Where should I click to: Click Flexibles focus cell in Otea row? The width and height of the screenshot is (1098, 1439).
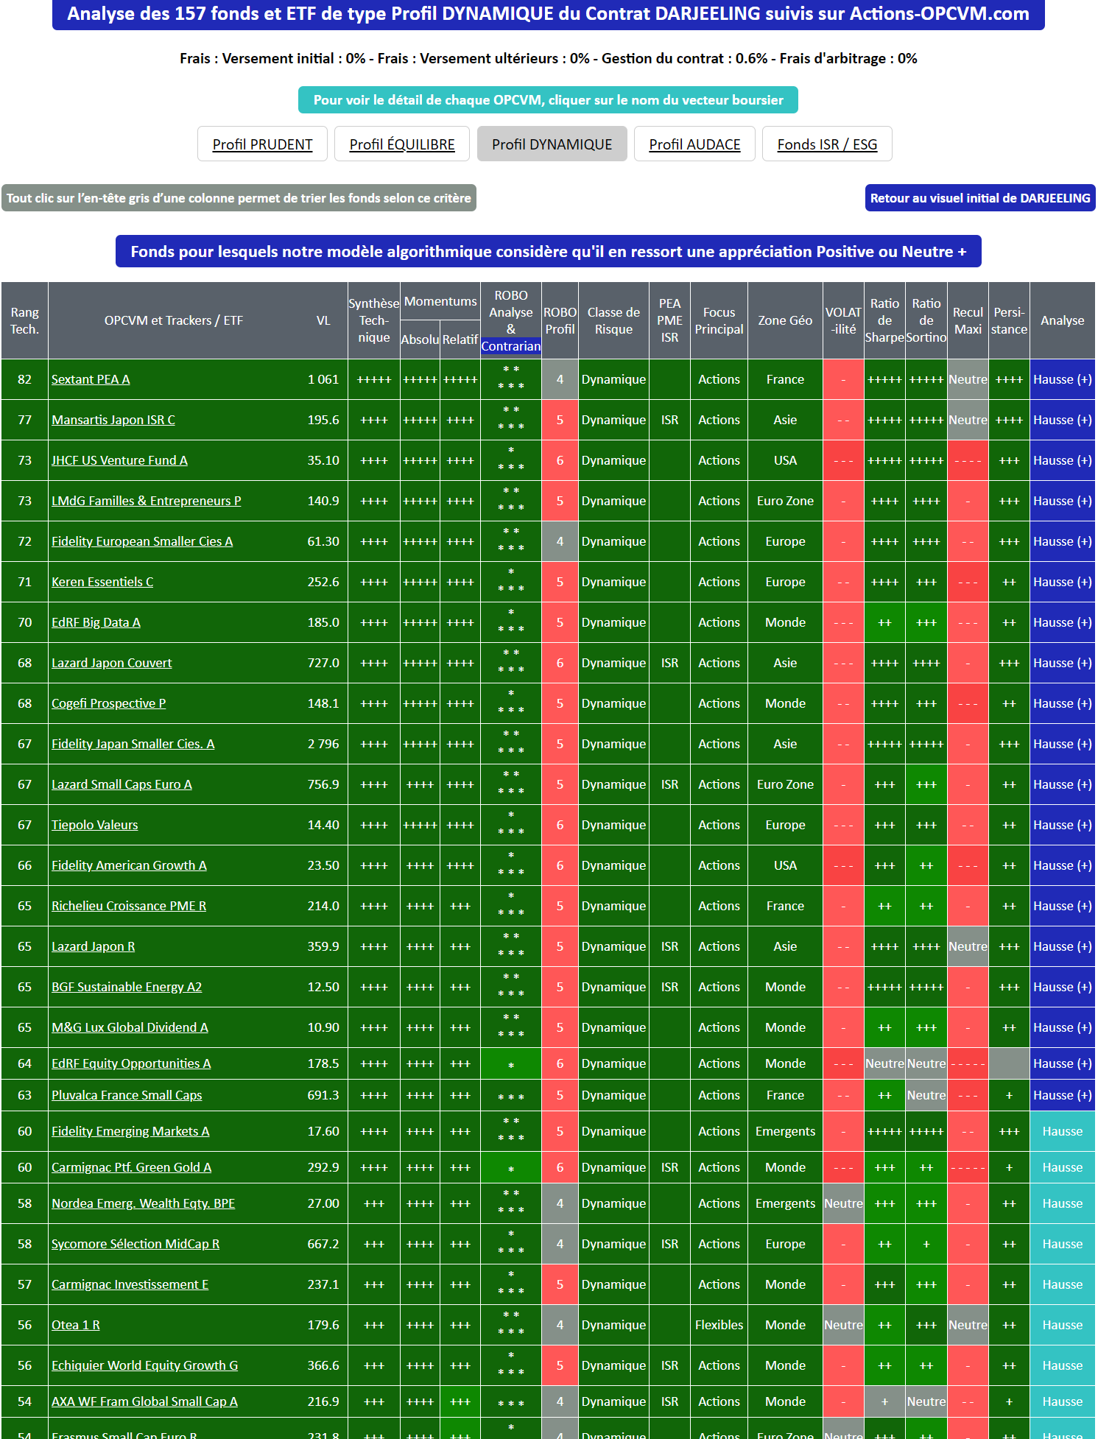(x=719, y=1325)
